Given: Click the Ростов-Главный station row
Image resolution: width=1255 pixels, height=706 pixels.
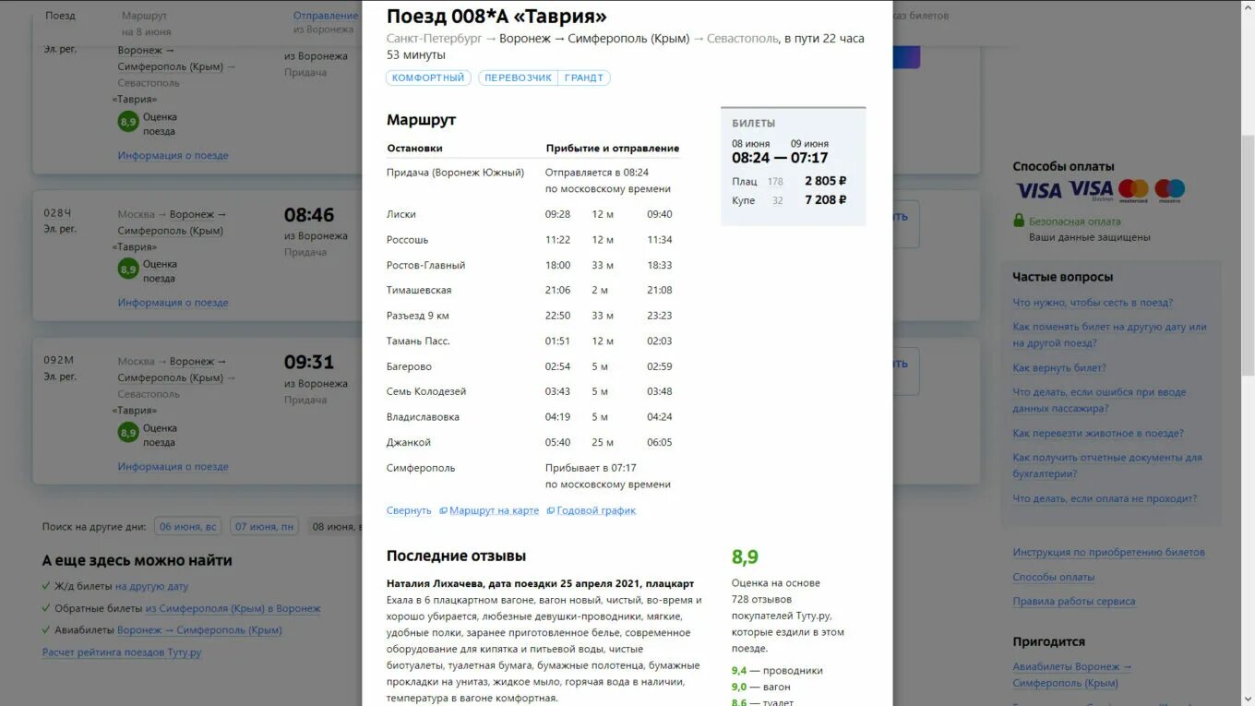Looking at the screenshot, I should coord(533,265).
